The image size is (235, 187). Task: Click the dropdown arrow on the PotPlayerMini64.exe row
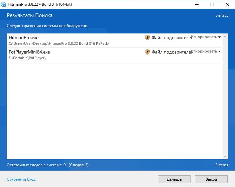click(219, 52)
